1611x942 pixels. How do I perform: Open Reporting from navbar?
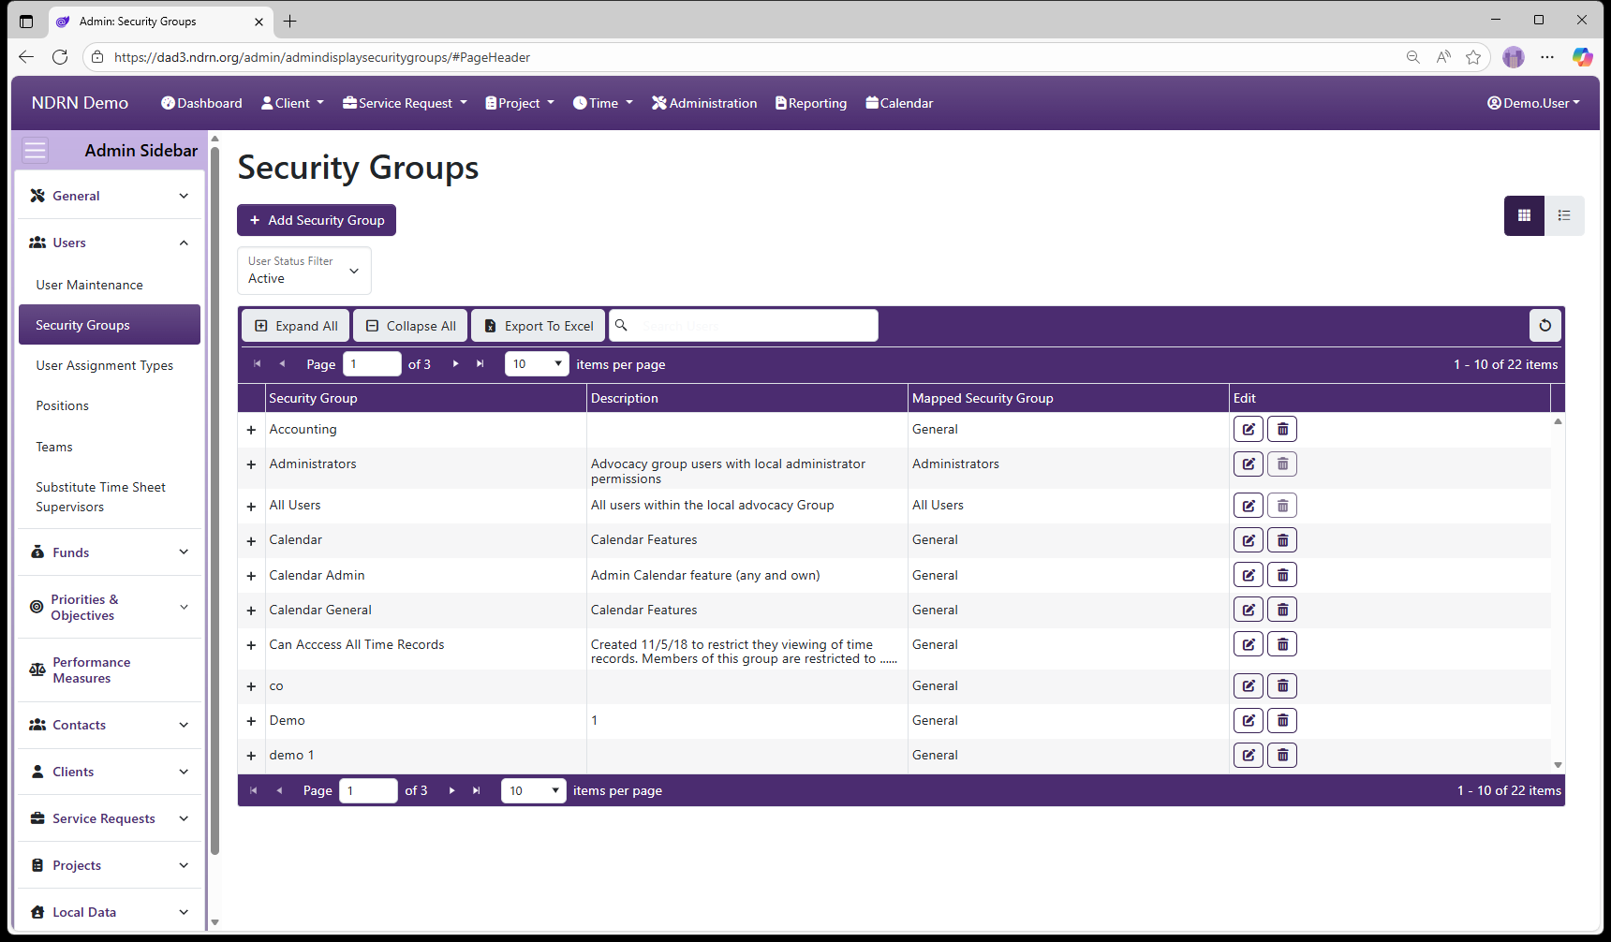[811, 103]
